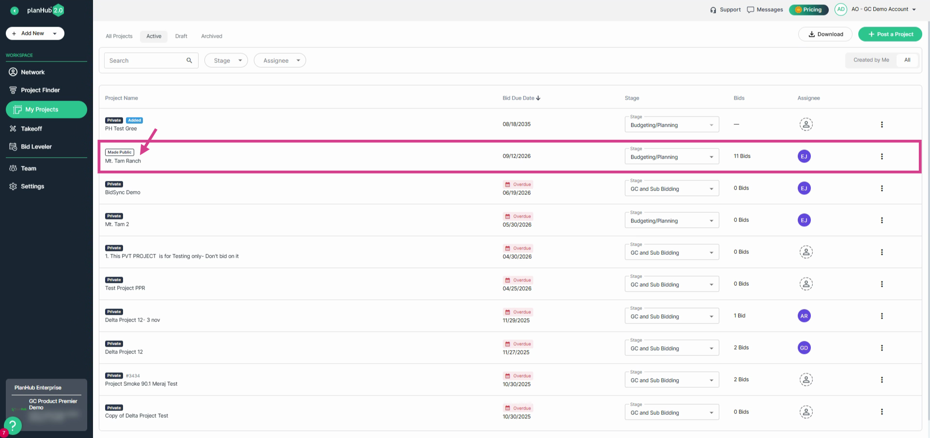Click the EJ assignee avatar for Mt. Tam 2
Viewport: 930px width, 438px height.
coord(804,220)
